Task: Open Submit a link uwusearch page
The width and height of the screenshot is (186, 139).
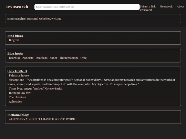Action: [x=148, y=8]
